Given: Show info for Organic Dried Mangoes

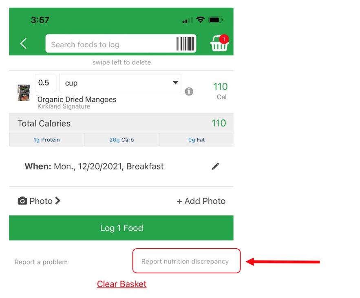Looking at the screenshot, I should (x=189, y=91).
